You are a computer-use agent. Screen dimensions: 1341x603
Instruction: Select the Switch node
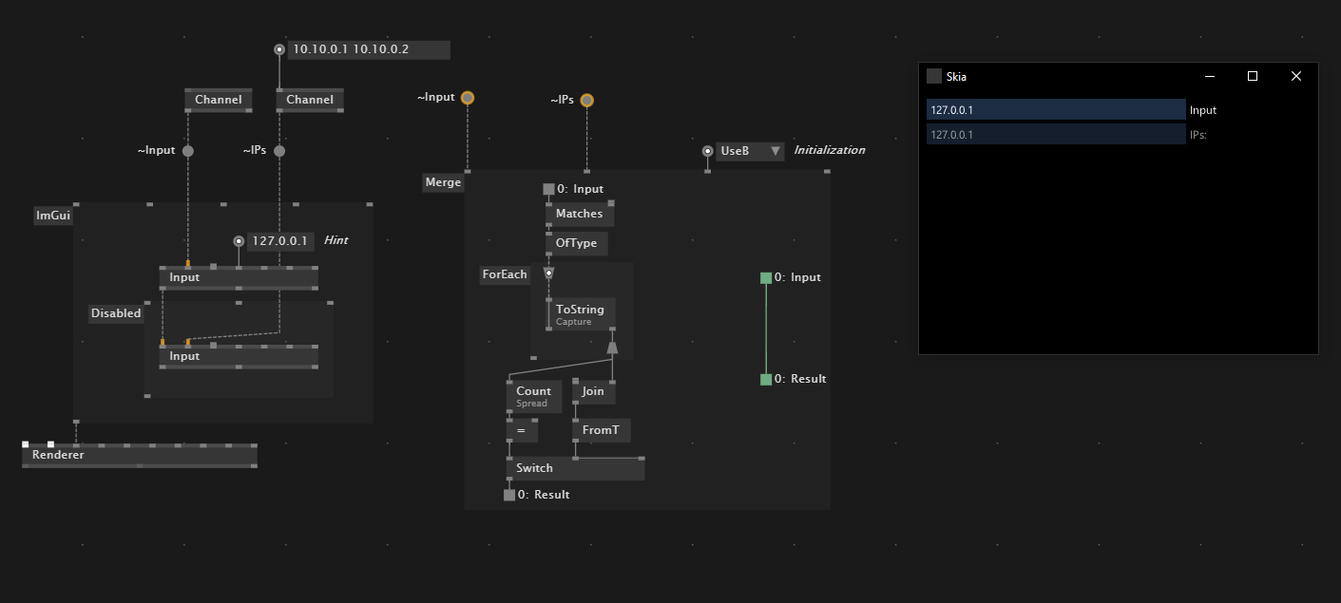[574, 468]
